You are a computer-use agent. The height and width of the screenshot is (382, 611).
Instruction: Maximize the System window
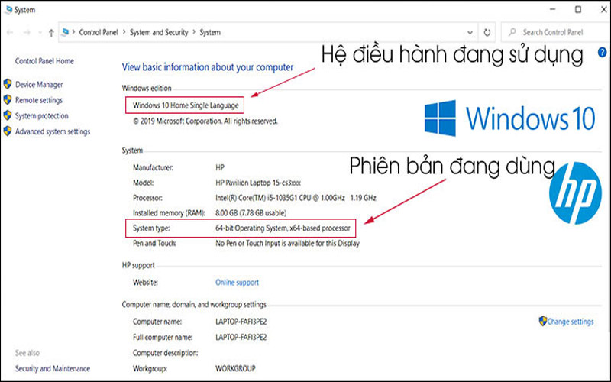pyautogui.click(x=578, y=9)
